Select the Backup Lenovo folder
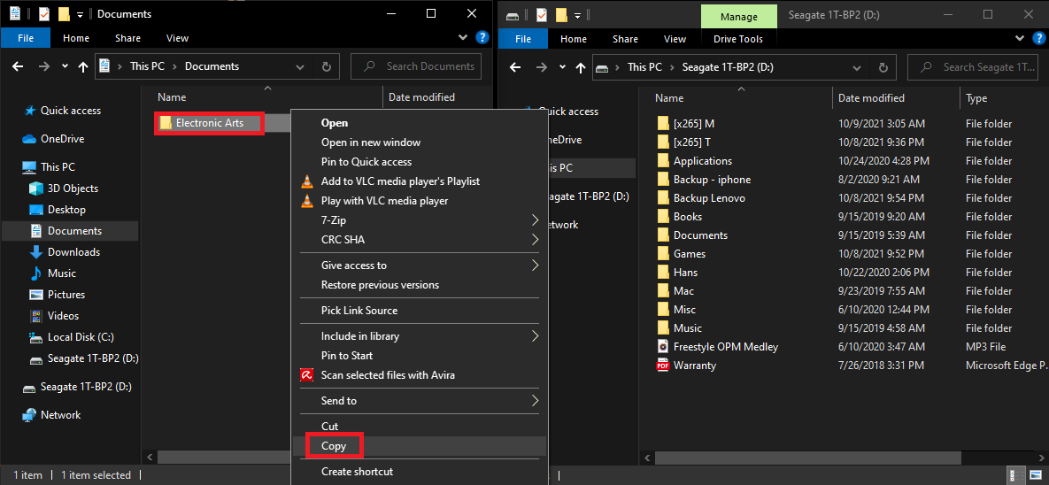Image resolution: width=1049 pixels, height=485 pixels. 709,198
